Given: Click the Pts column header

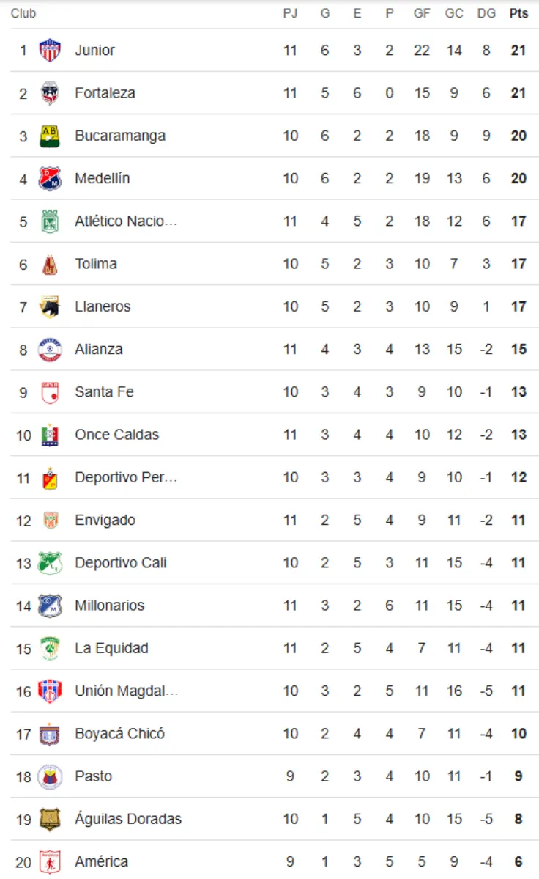Looking at the screenshot, I should coord(518,14).
